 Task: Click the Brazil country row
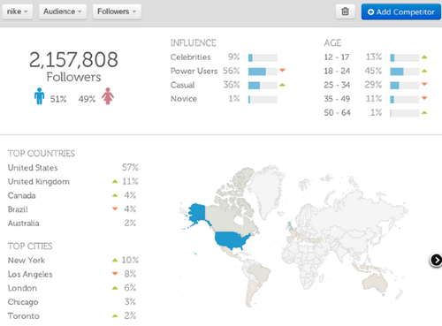(x=73, y=209)
